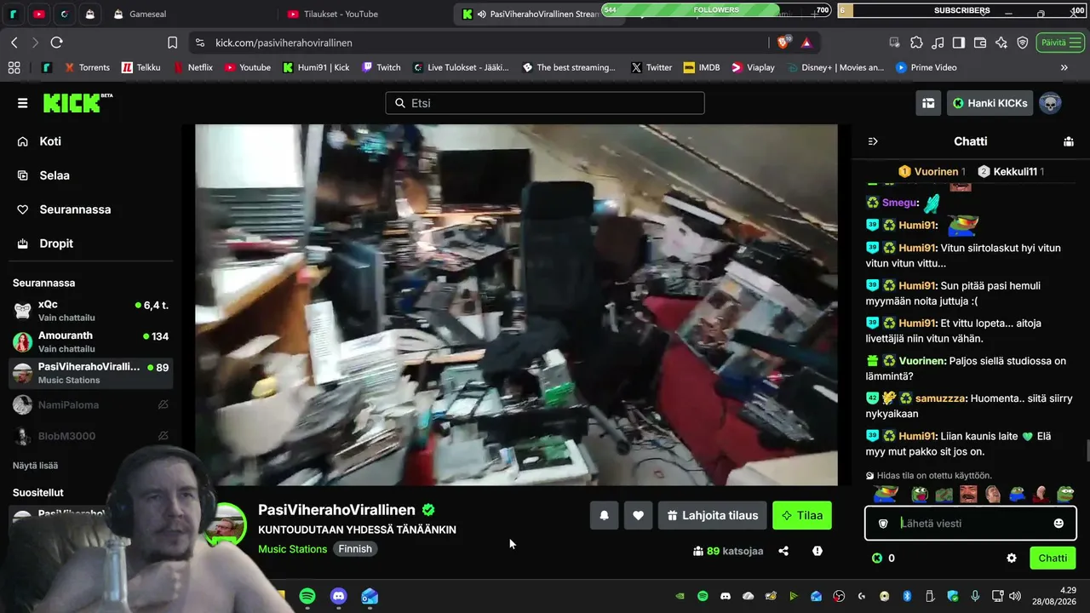
Task: Open the Dropit page
Action: tap(56, 243)
